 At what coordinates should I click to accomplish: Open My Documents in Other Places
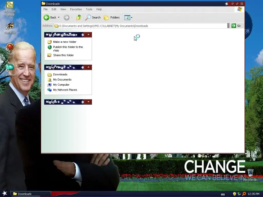pyautogui.click(x=62, y=80)
